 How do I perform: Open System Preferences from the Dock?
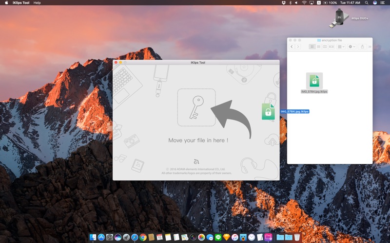[109, 237]
